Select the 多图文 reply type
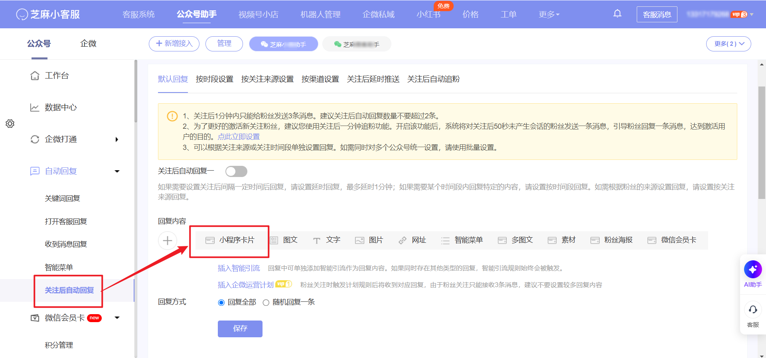 point(515,240)
